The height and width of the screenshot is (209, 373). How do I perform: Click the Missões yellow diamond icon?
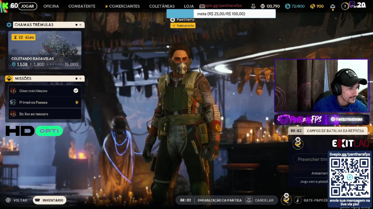[x=9, y=79]
